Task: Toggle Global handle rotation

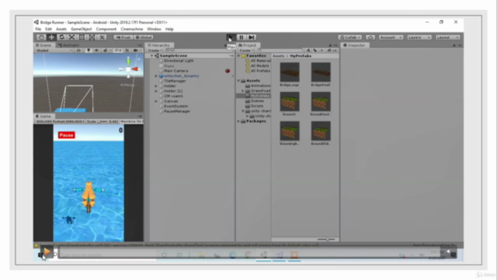Action: click(x=144, y=37)
